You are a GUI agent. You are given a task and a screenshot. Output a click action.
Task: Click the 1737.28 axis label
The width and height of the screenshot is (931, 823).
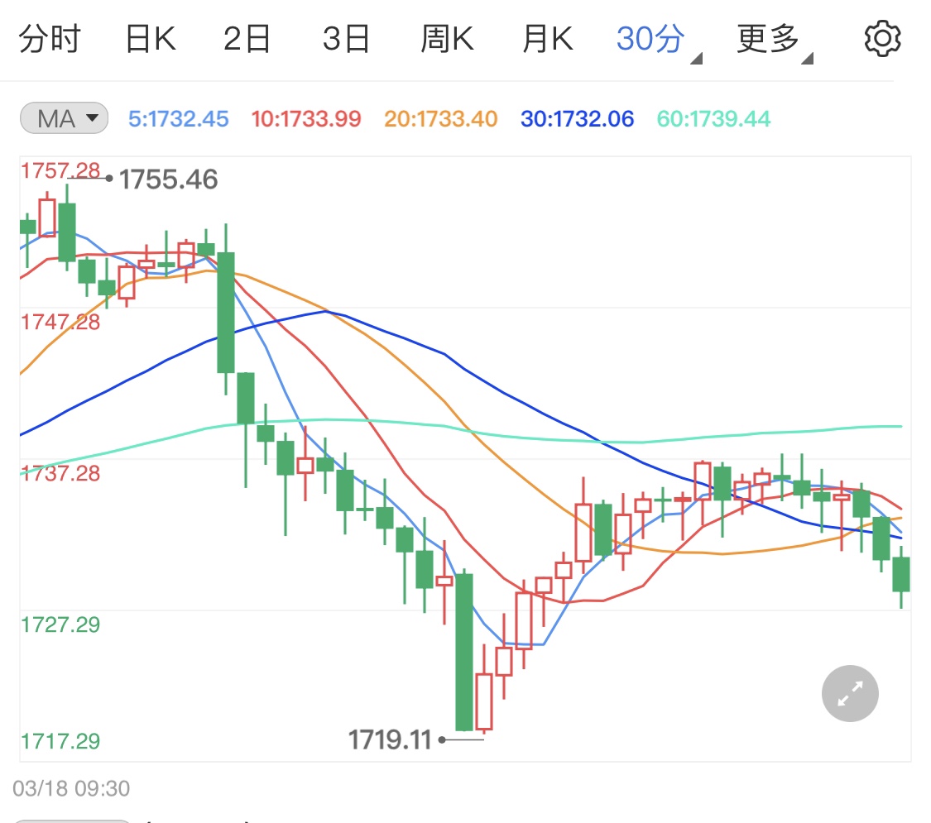point(60,473)
